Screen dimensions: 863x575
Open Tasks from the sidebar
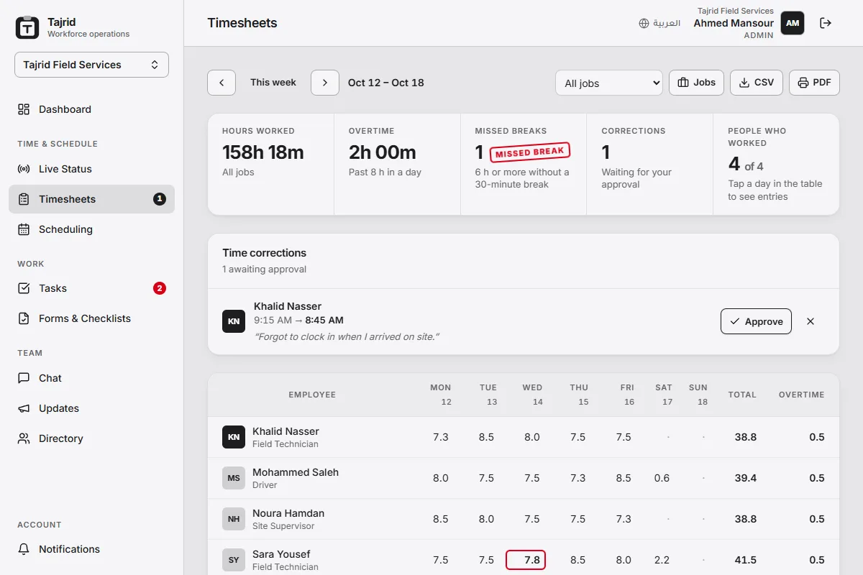pyautogui.click(x=91, y=288)
